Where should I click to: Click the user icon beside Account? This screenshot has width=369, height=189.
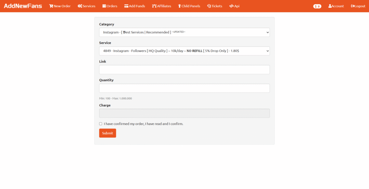[x=330, y=6]
